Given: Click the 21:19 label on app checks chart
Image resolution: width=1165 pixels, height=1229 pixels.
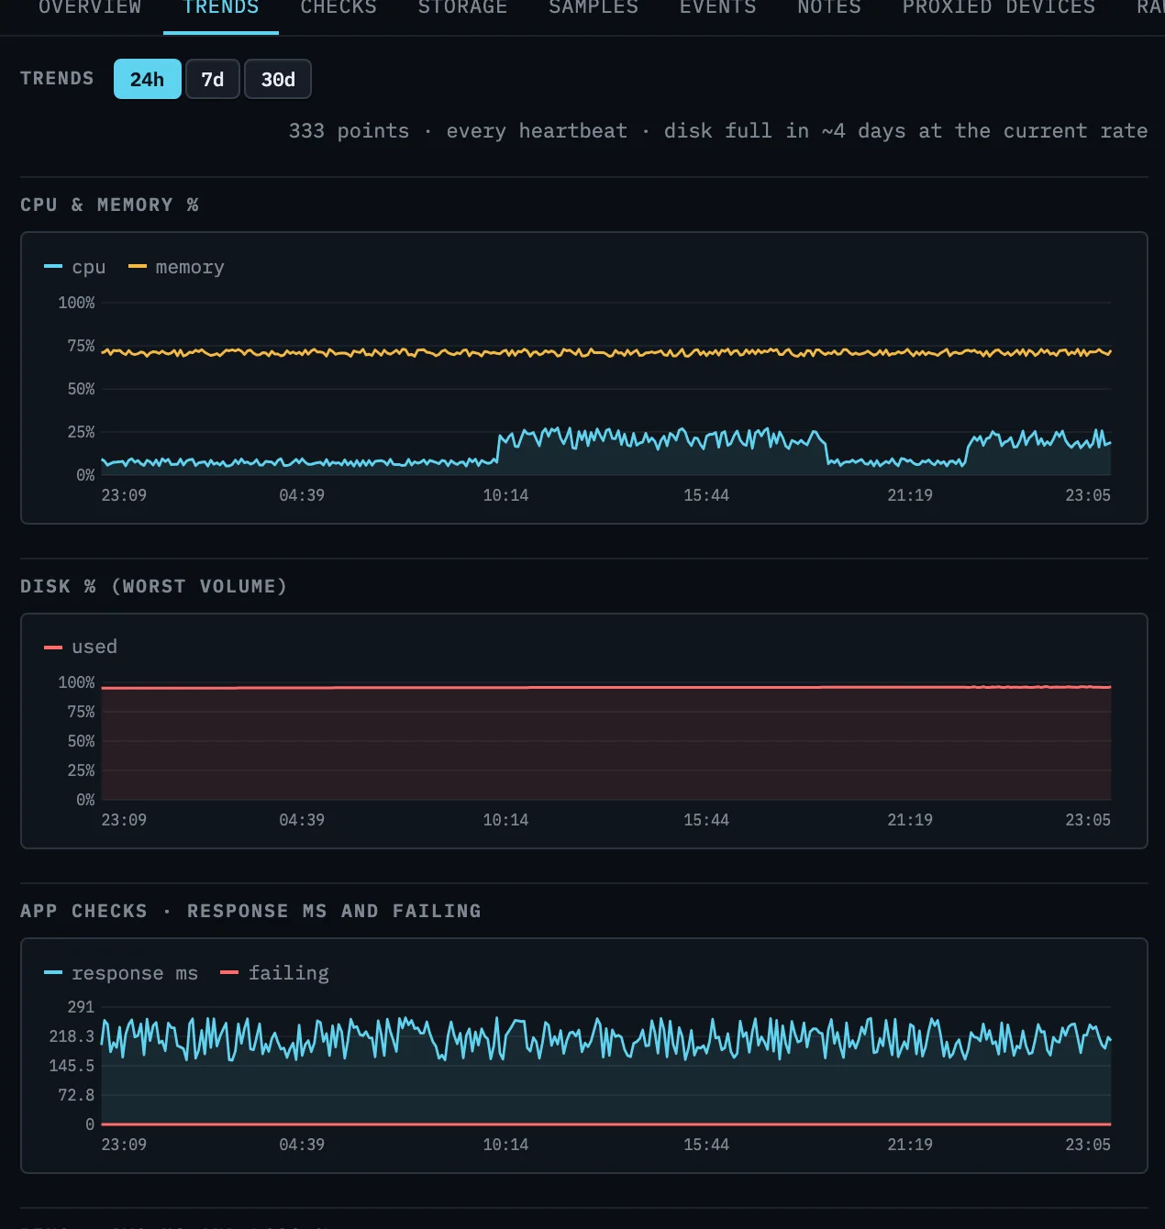Looking at the screenshot, I should (x=910, y=1145).
